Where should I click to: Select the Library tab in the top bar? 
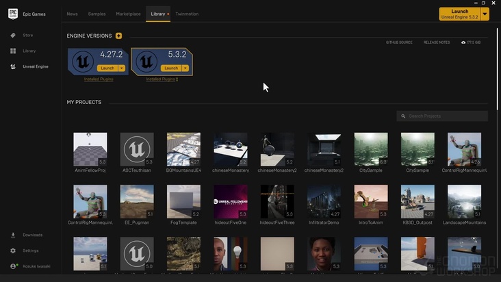(158, 14)
